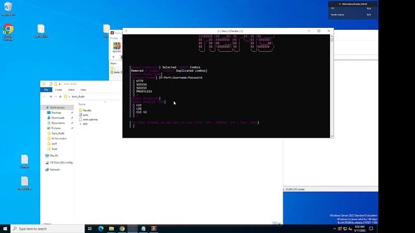Screen dimensions: 415x233
Task: Go forward in Explorer navigation
Action: click(x=51, y=96)
